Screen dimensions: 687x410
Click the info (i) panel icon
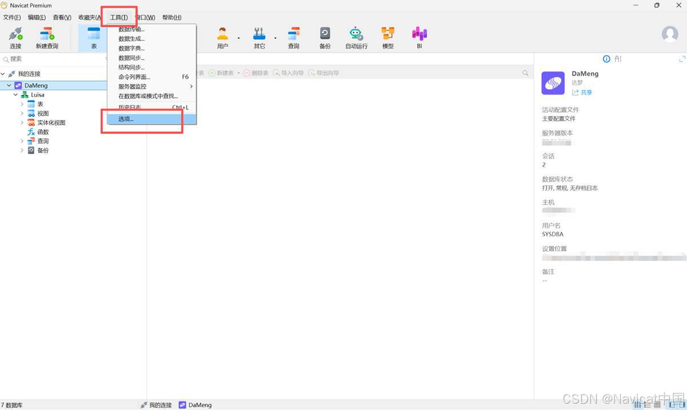click(606, 59)
